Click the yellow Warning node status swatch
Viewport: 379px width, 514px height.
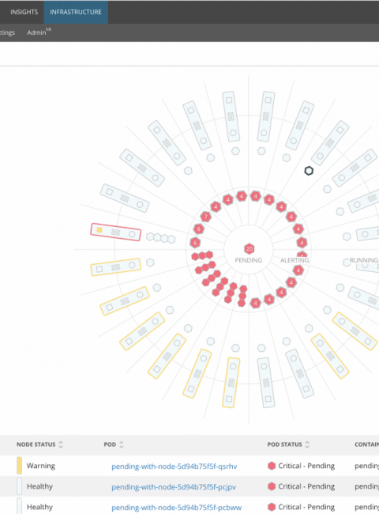click(19, 466)
